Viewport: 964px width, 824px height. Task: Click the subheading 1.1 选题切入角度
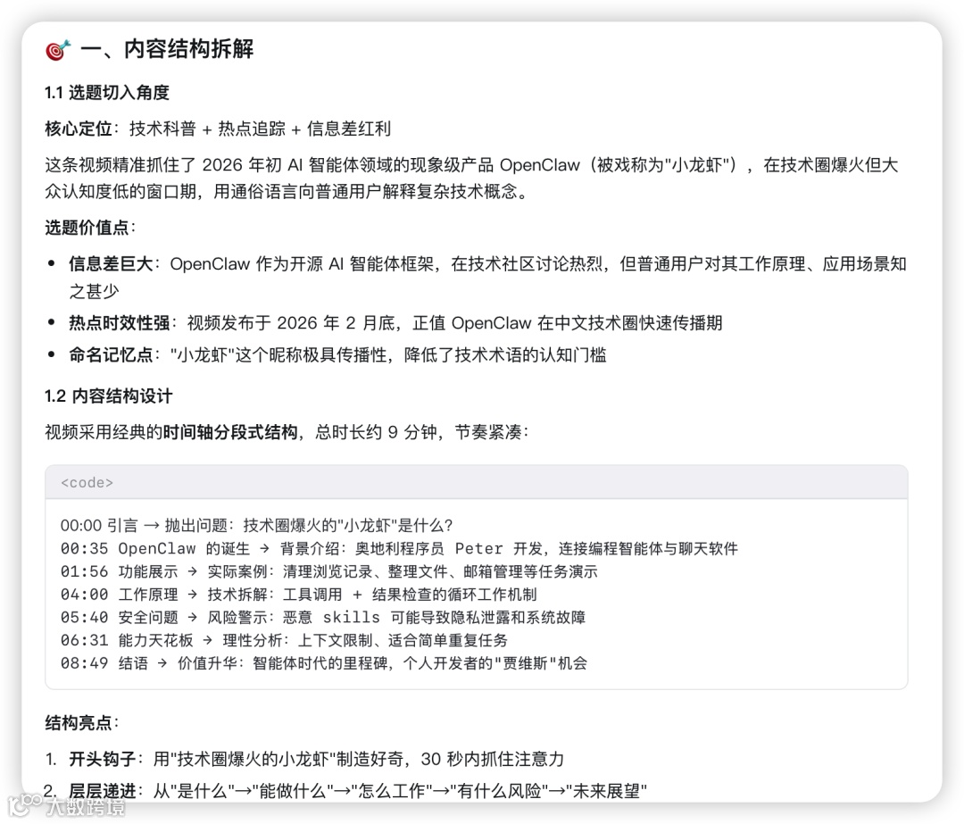[107, 93]
